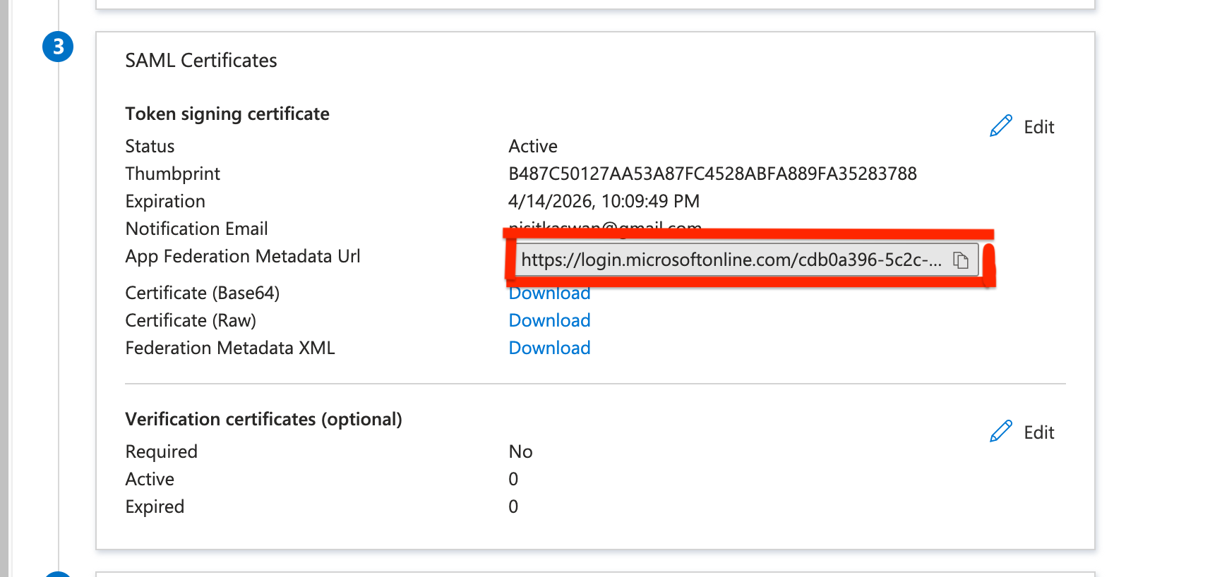This screenshot has width=1210, height=577.
Task: Click the Required value No
Action: pyautogui.click(x=520, y=451)
